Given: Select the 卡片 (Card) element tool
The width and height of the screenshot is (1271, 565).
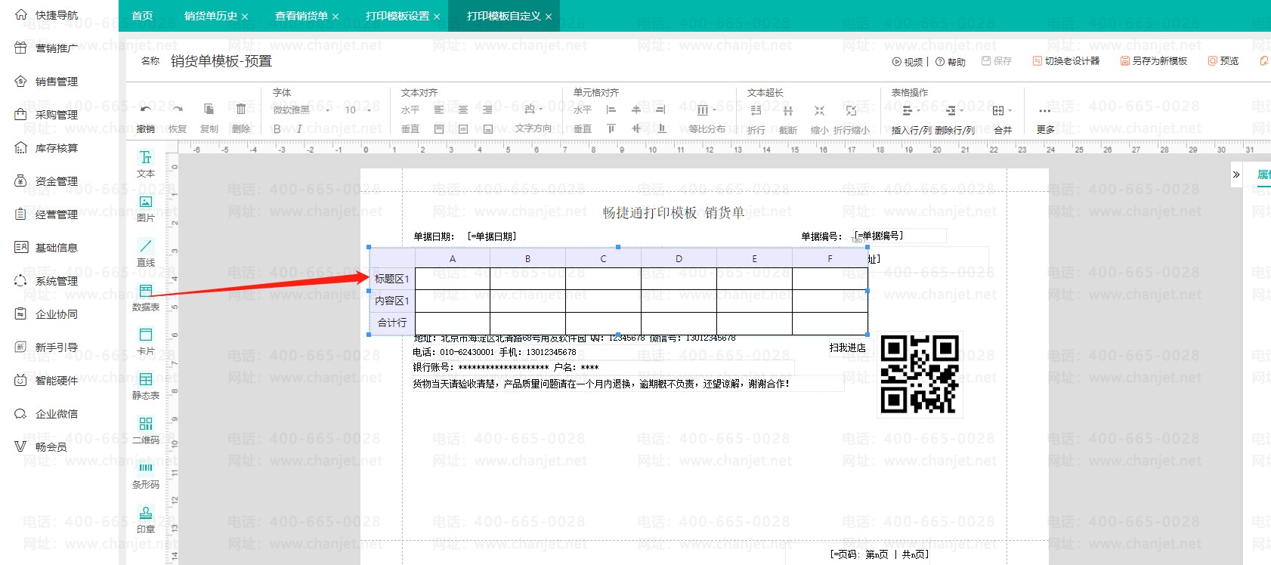Looking at the screenshot, I should pyautogui.click(x=146, y=341).
